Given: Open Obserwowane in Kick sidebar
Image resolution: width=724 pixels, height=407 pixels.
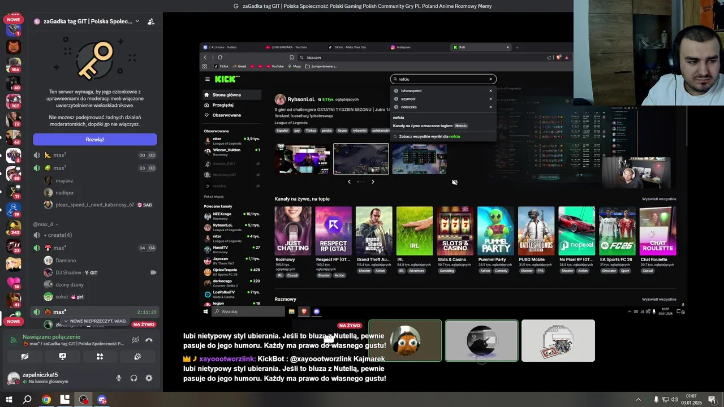Looking at the screenshot, I should [x=231, y=115].
